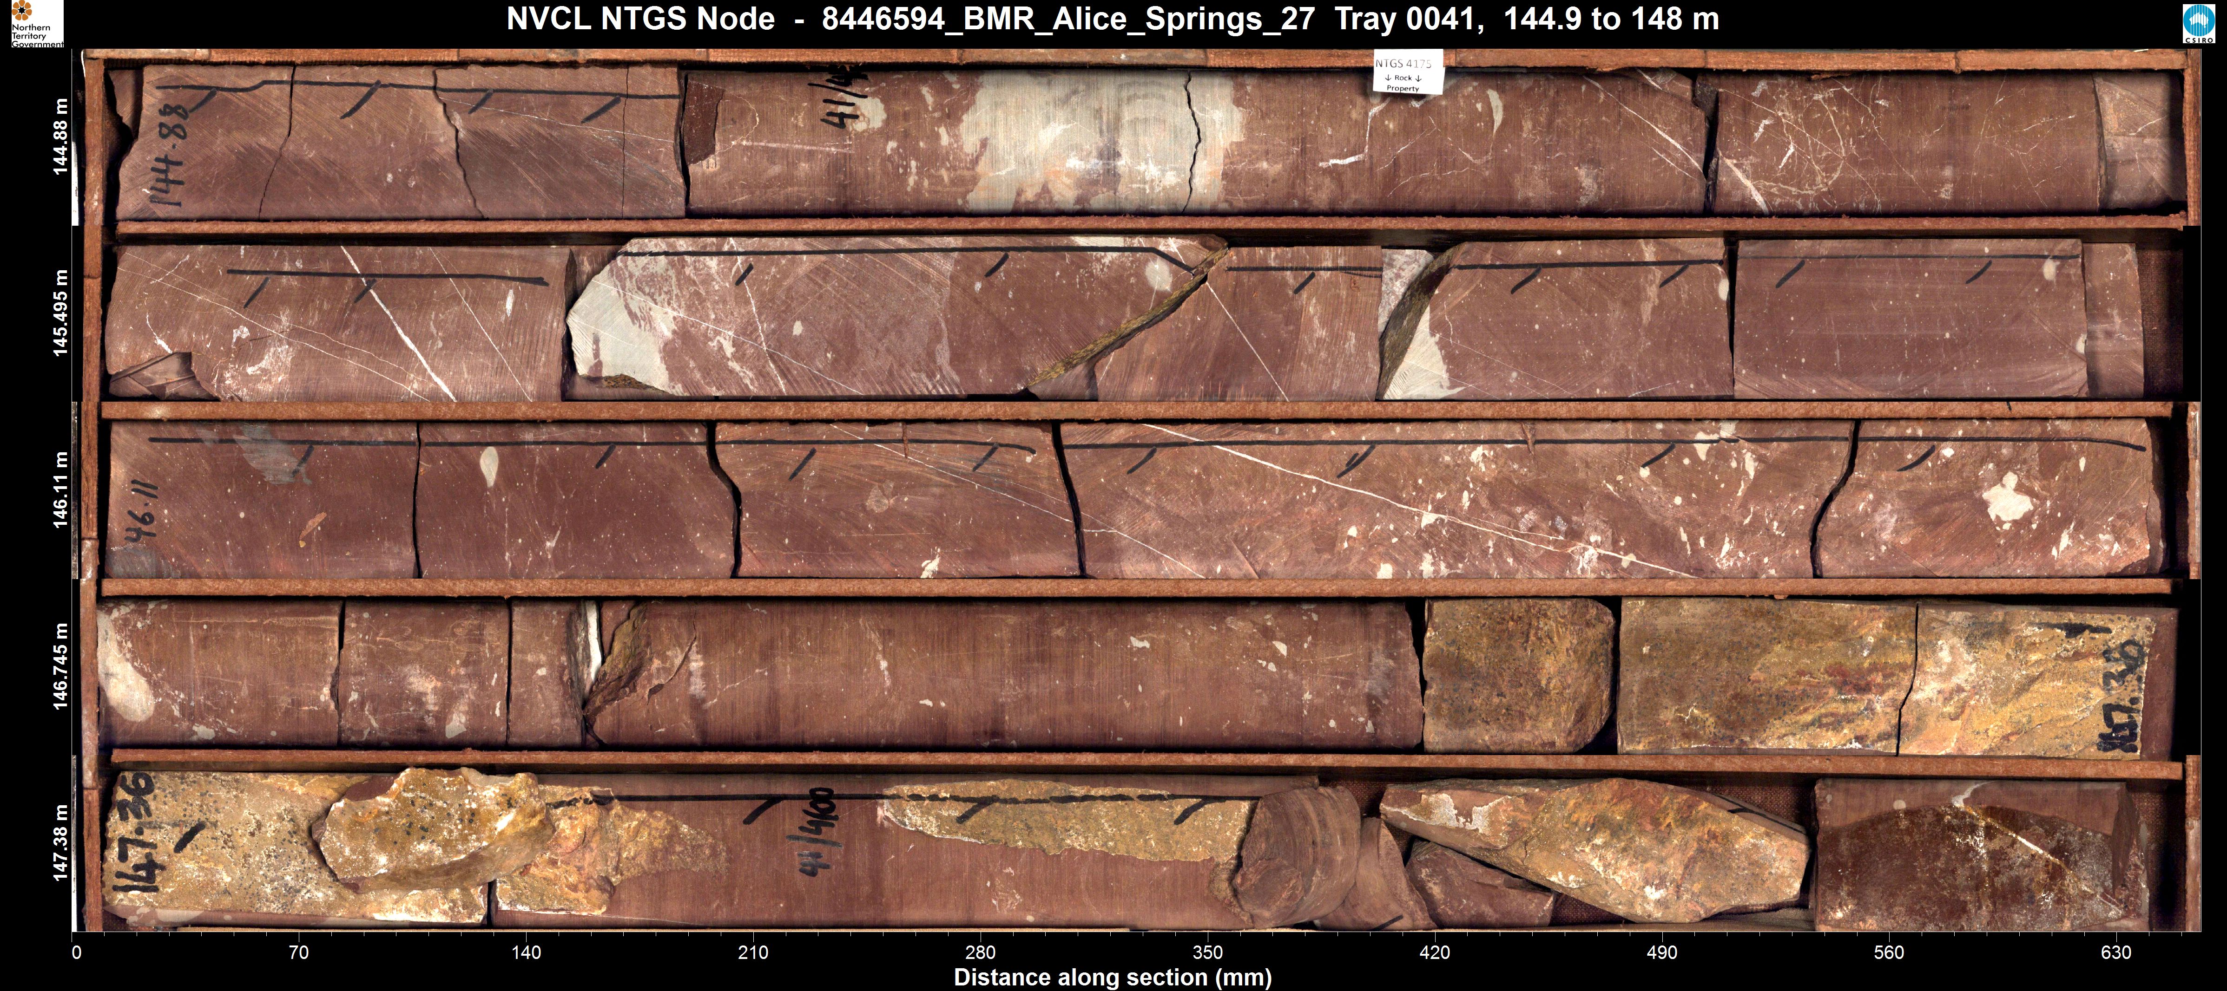Click the CSIRO logo in the corner

coord(2199,23)
